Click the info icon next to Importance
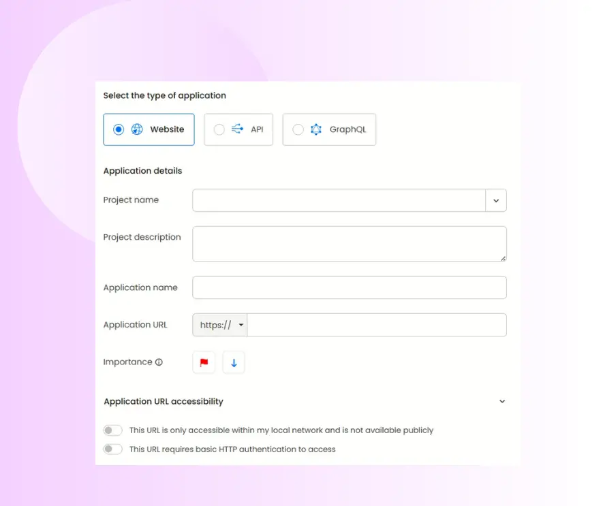The height and width of the screenshot is (506, 603). coord(159,362)
